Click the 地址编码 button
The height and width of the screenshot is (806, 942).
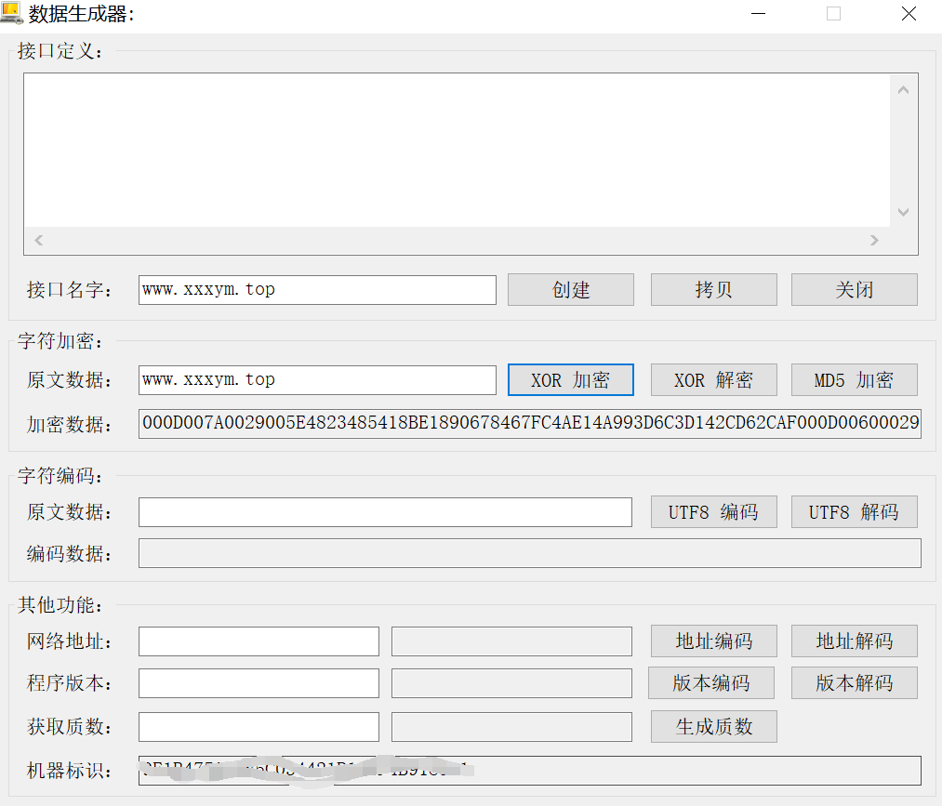(x=714, y=641)
